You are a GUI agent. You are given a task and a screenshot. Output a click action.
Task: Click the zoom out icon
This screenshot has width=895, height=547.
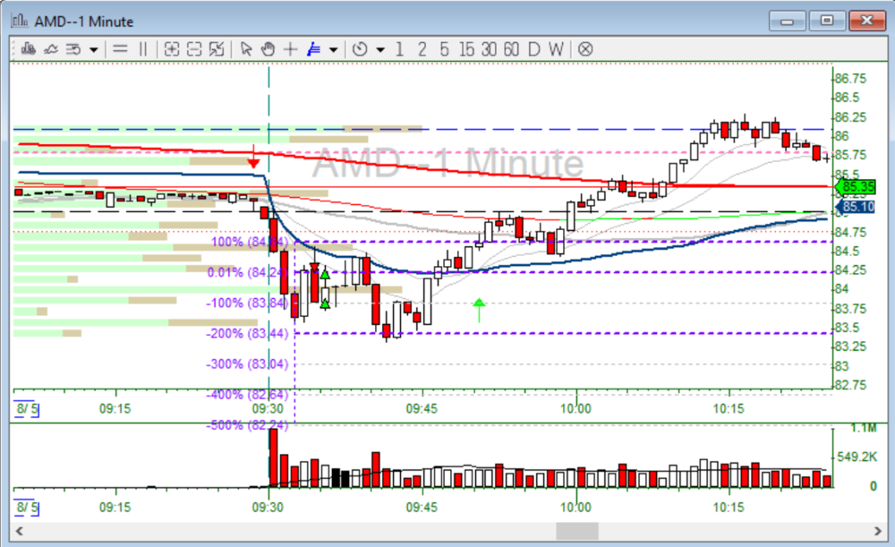[193, 49]
